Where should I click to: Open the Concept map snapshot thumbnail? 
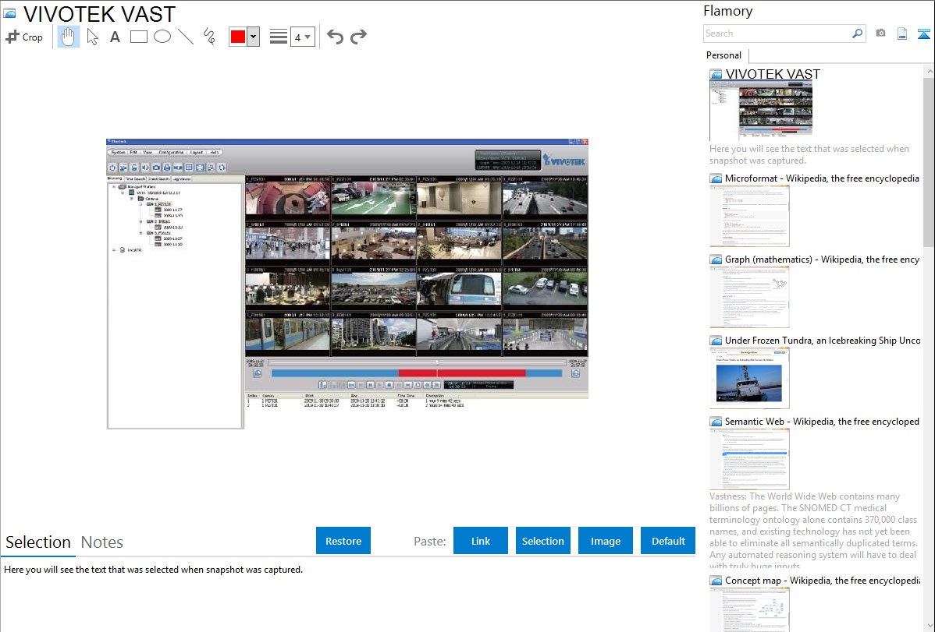(x=749, y=609)
